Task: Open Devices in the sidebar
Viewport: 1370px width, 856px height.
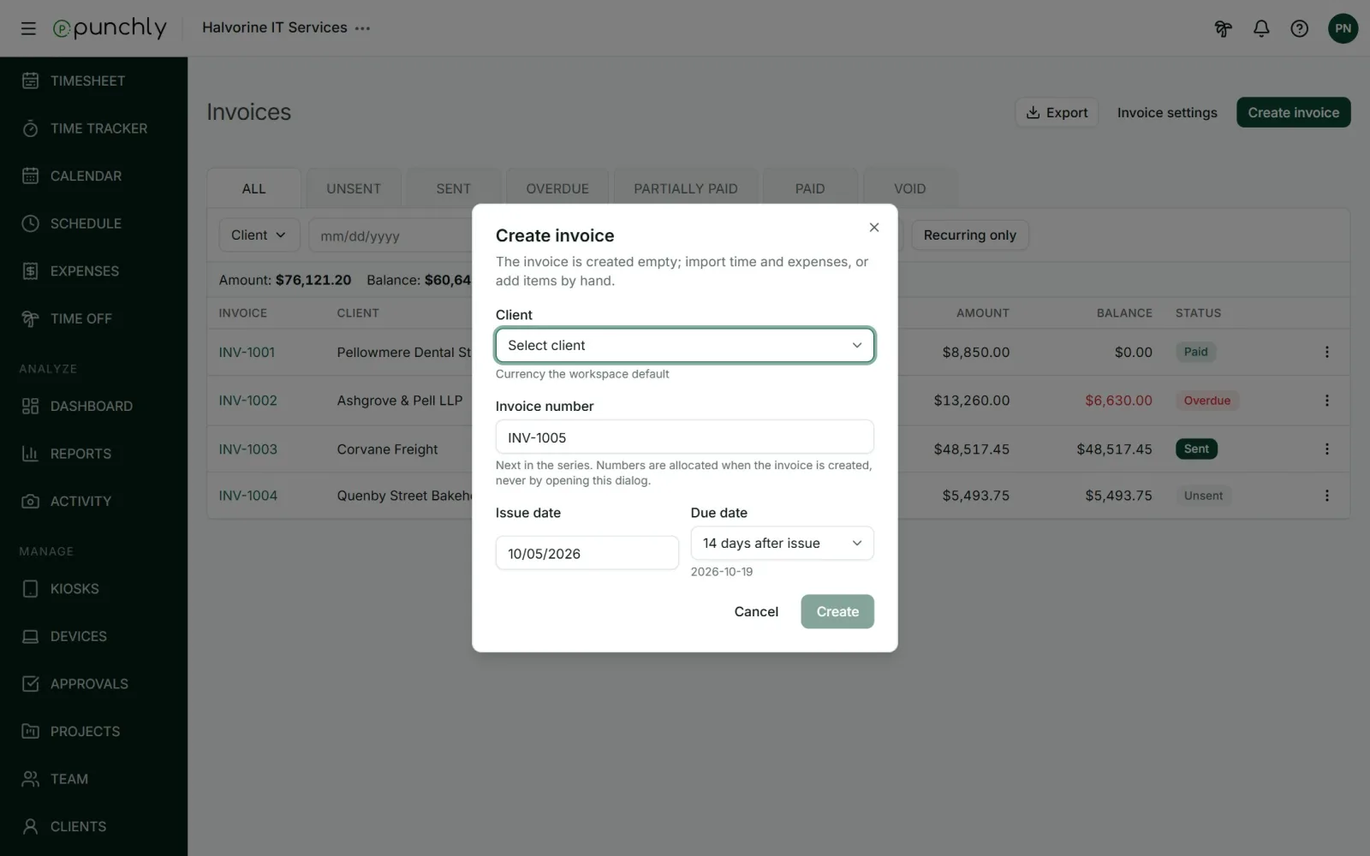Action: point(93,636)
